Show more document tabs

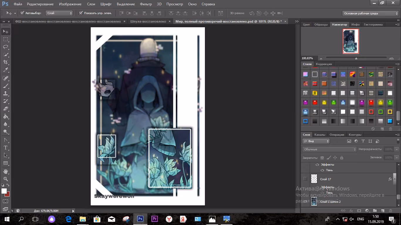click(x=297, y=21)
